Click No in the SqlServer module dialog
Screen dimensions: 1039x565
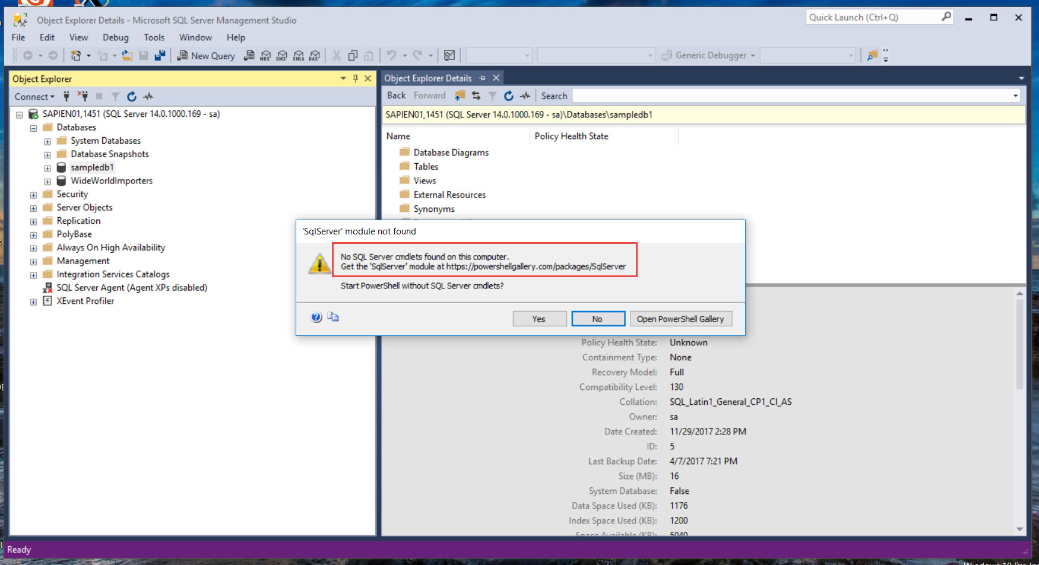[598, 319]
